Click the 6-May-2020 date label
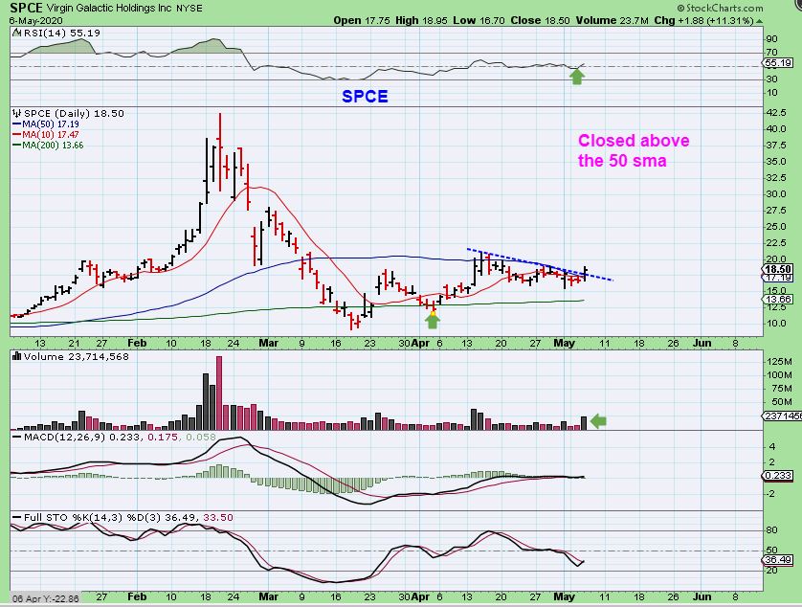The height and width of the screenshot is (607, 802). point(35,20)
